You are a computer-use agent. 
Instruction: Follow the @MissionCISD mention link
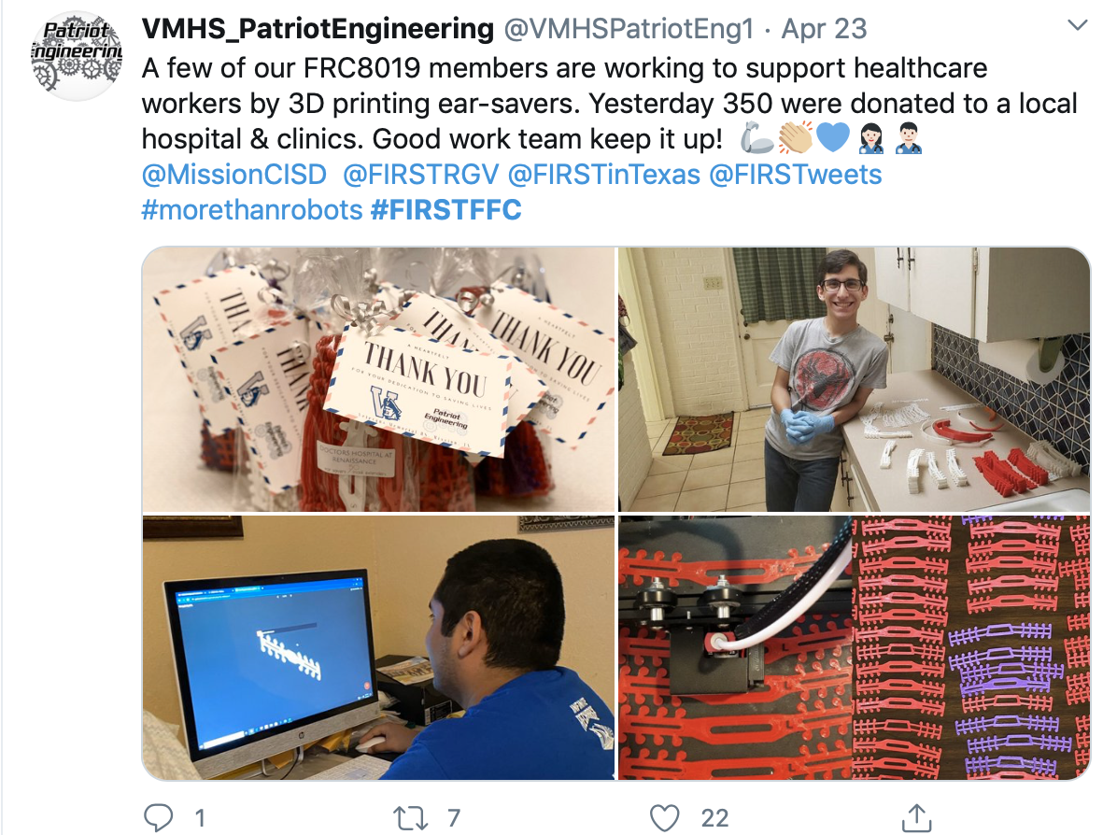[234, 175]
